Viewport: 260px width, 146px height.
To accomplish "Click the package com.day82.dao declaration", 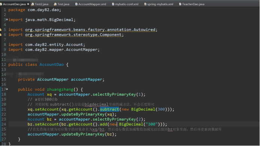I will 35,10.
